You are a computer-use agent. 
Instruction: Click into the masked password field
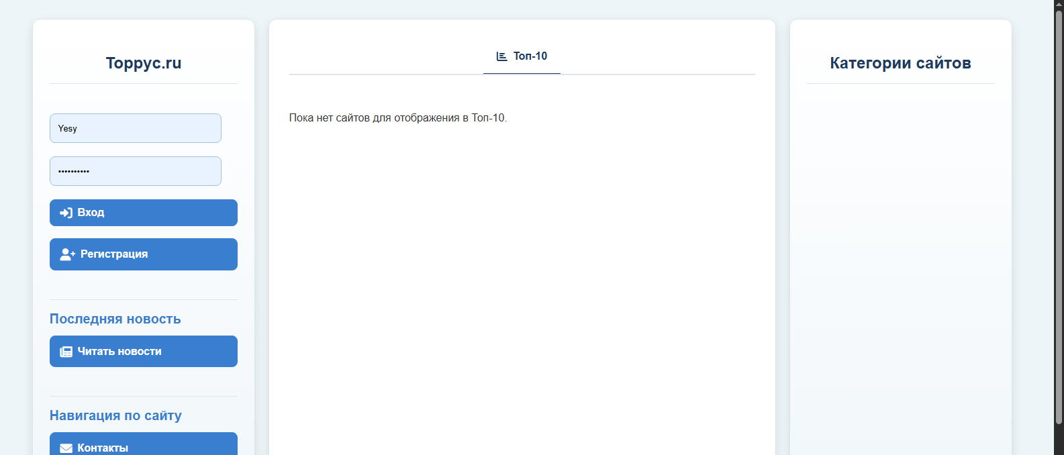(x=135, y=171)
